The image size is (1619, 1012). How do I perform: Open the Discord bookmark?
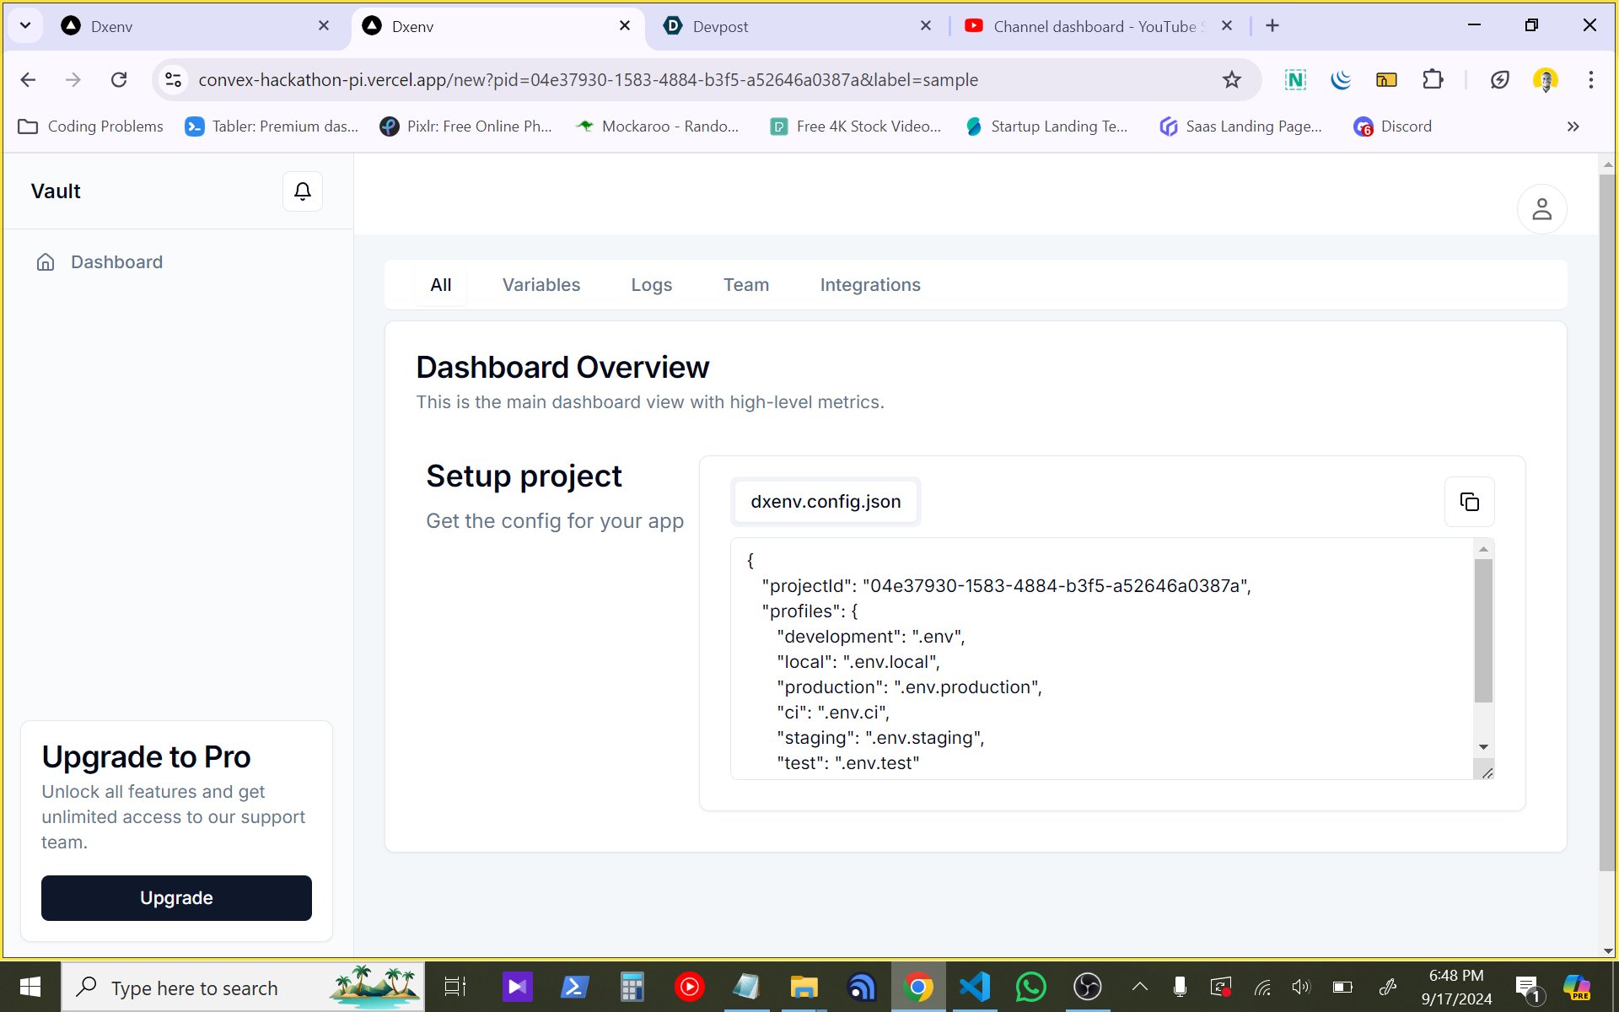pyautogui.click(x=1393, y=126)
